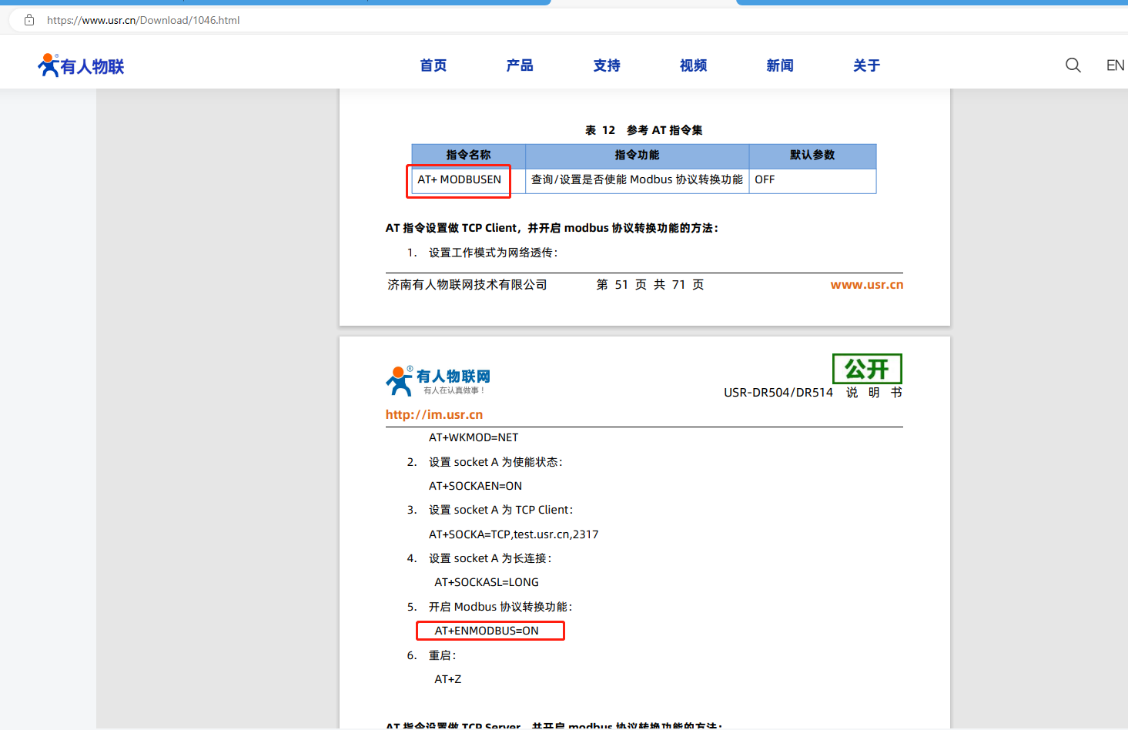Screen dimensions: 1128x730
Task: Click the search magnifier icon
Action: click(x=1073, y=65)
